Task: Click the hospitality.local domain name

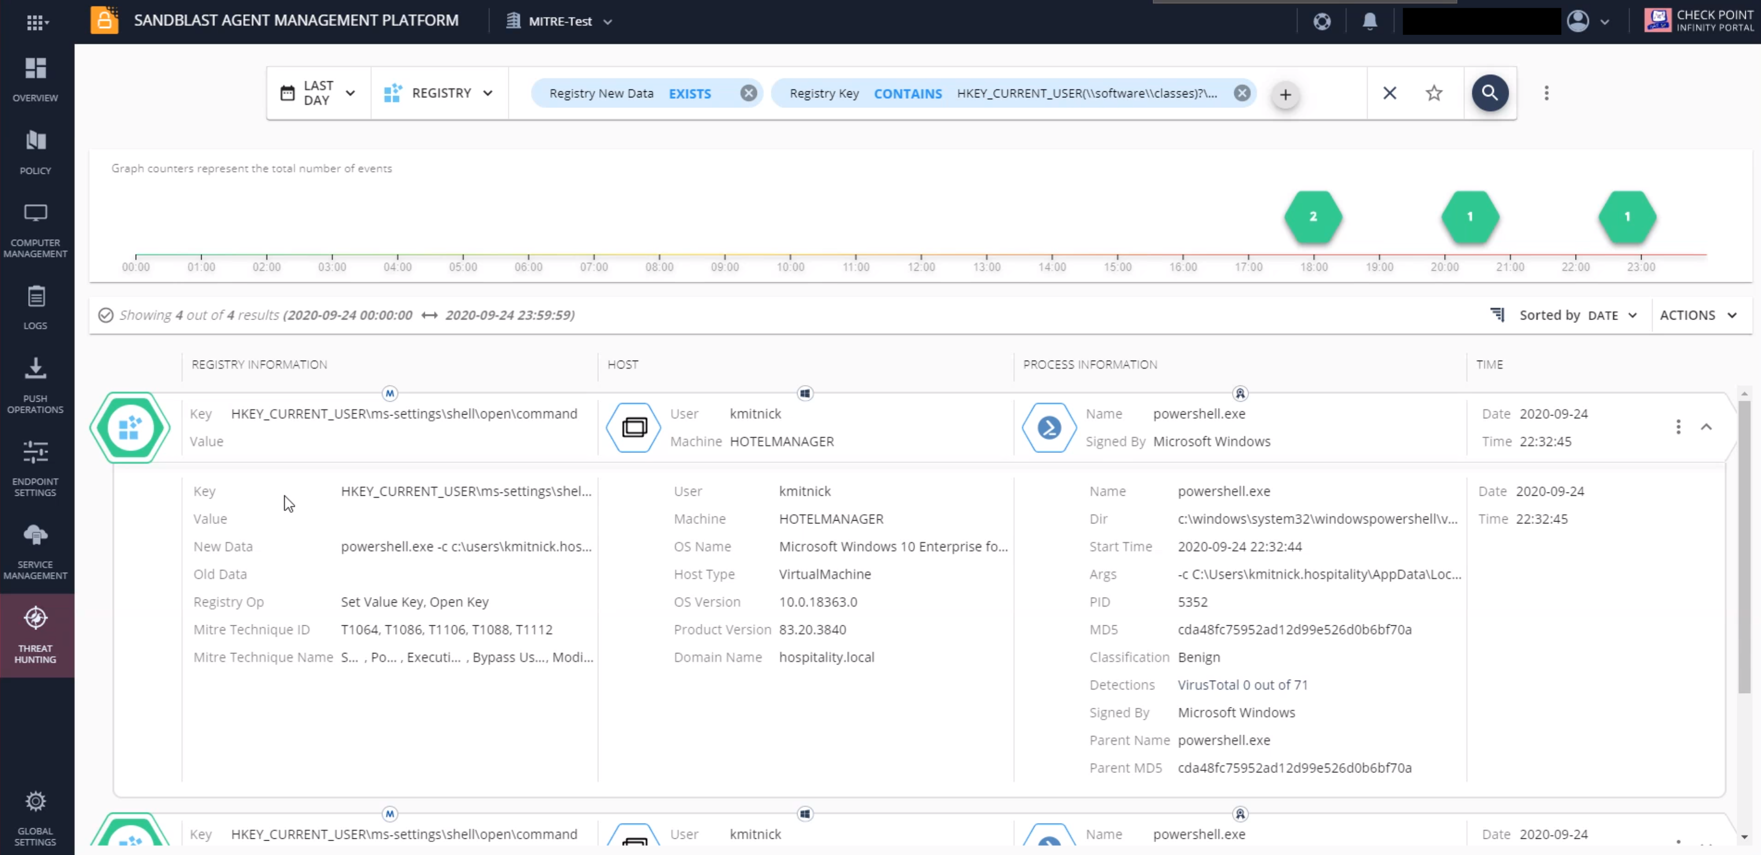Action: pos(826,657)
